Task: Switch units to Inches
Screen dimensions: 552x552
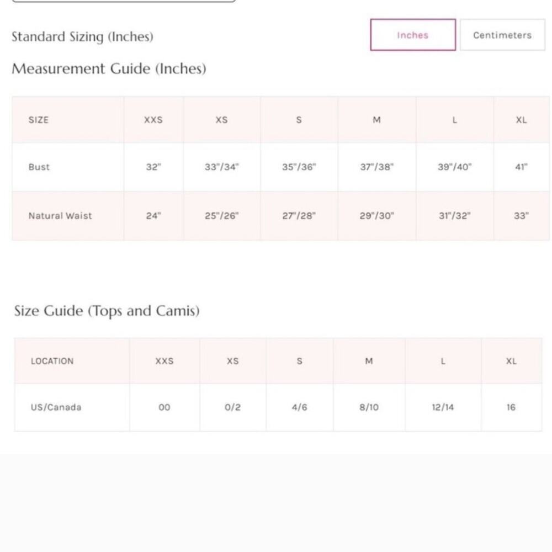Action: [412, 35]
